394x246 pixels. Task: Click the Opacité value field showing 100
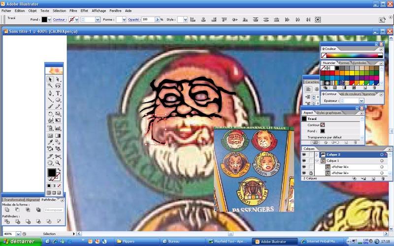click(x=148, y=20)
